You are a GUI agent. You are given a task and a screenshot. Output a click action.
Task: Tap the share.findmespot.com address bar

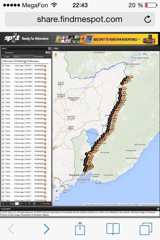tap(80, 19)
